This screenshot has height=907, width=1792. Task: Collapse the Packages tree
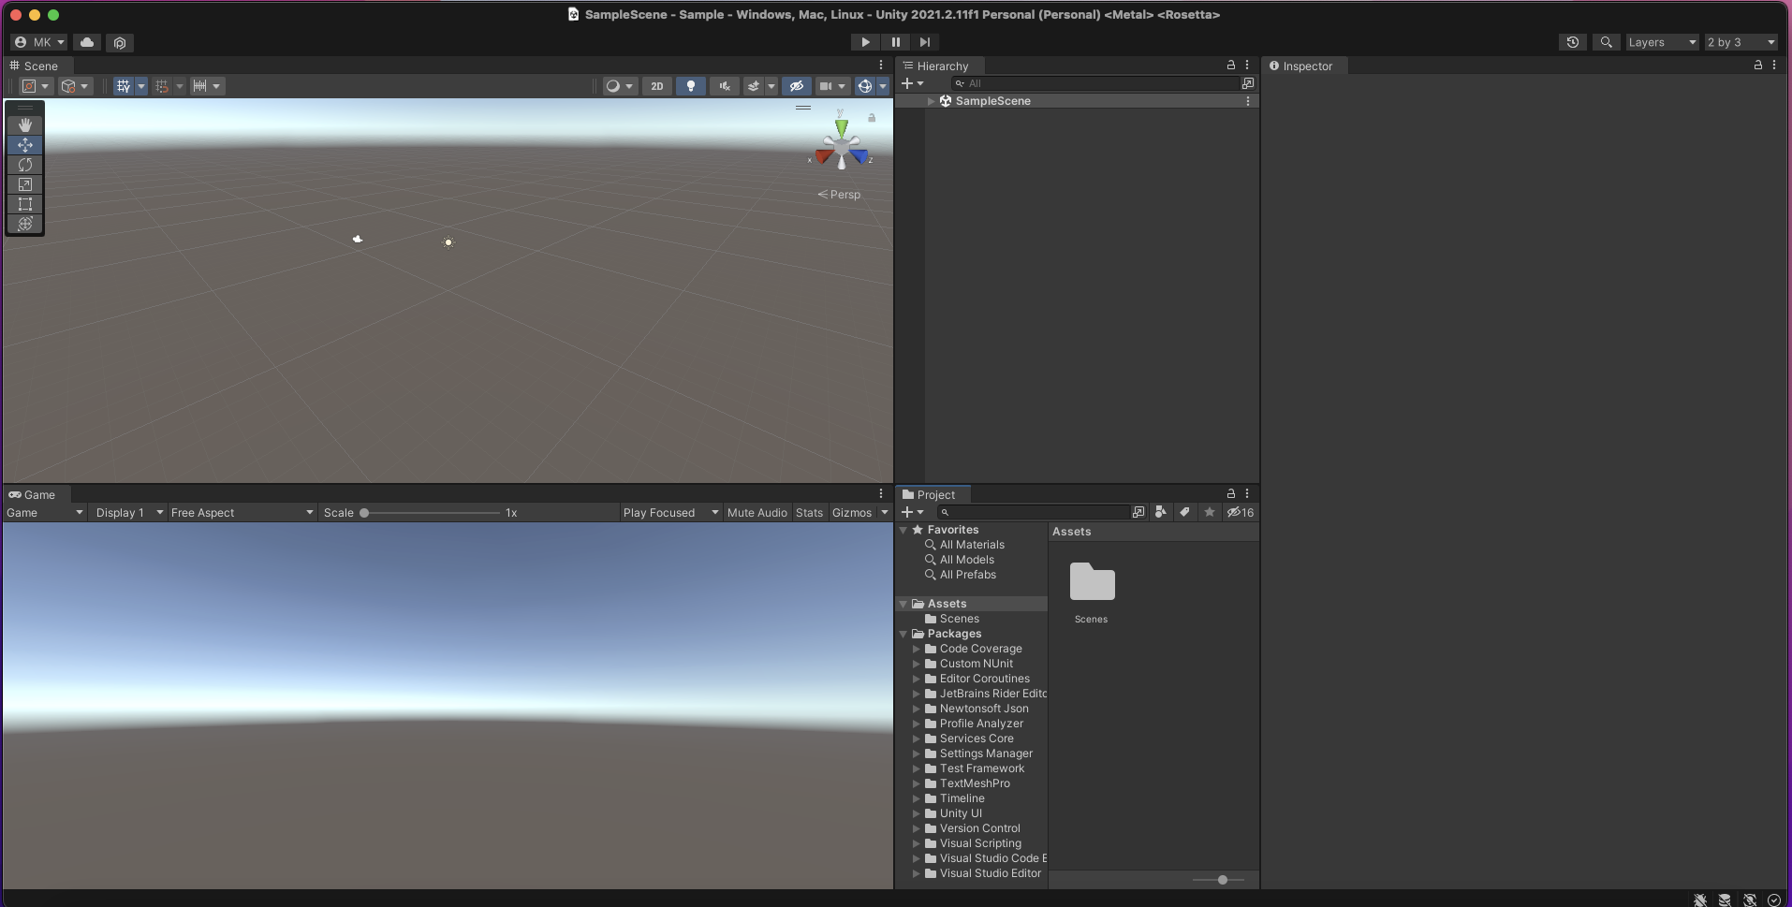[903, 634]
